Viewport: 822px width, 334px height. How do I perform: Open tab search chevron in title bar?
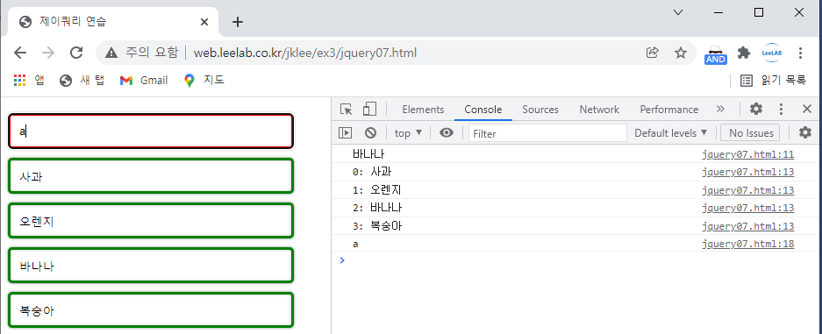678,12
